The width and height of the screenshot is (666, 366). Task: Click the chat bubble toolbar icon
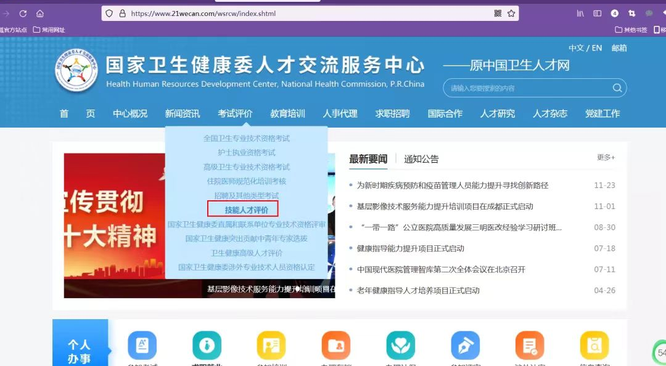(x=649, y=14)
